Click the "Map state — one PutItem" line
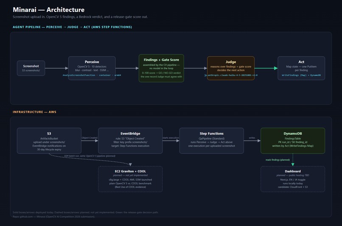 [x=301, y=66]
